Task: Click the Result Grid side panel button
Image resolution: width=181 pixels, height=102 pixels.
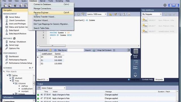Action: [x=135, y=53]
